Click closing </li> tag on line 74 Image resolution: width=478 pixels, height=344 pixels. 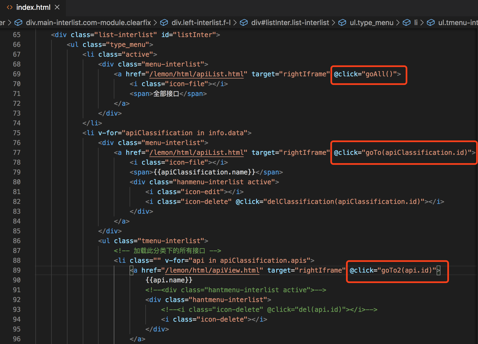click(92, 123)
